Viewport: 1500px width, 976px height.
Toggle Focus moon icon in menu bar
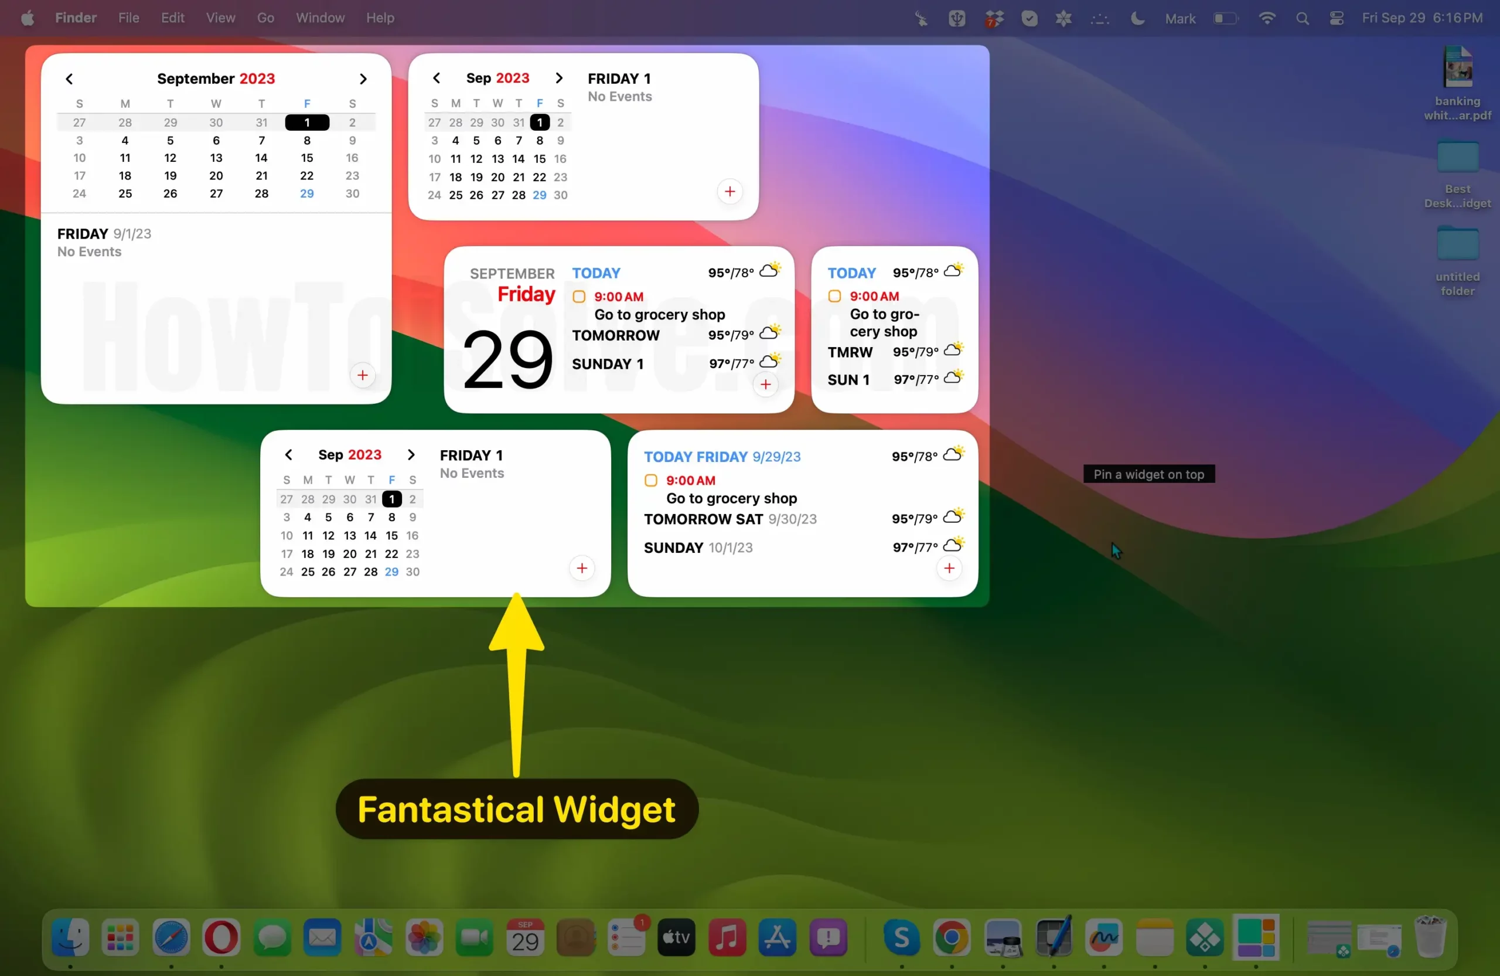coord(1137,18)
